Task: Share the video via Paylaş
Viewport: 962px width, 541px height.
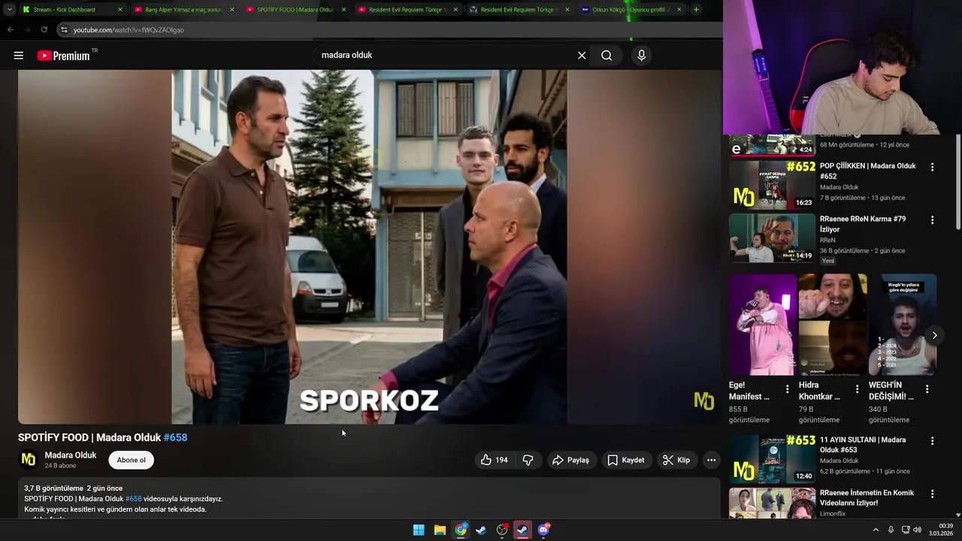Action: [x=570, y=460]
